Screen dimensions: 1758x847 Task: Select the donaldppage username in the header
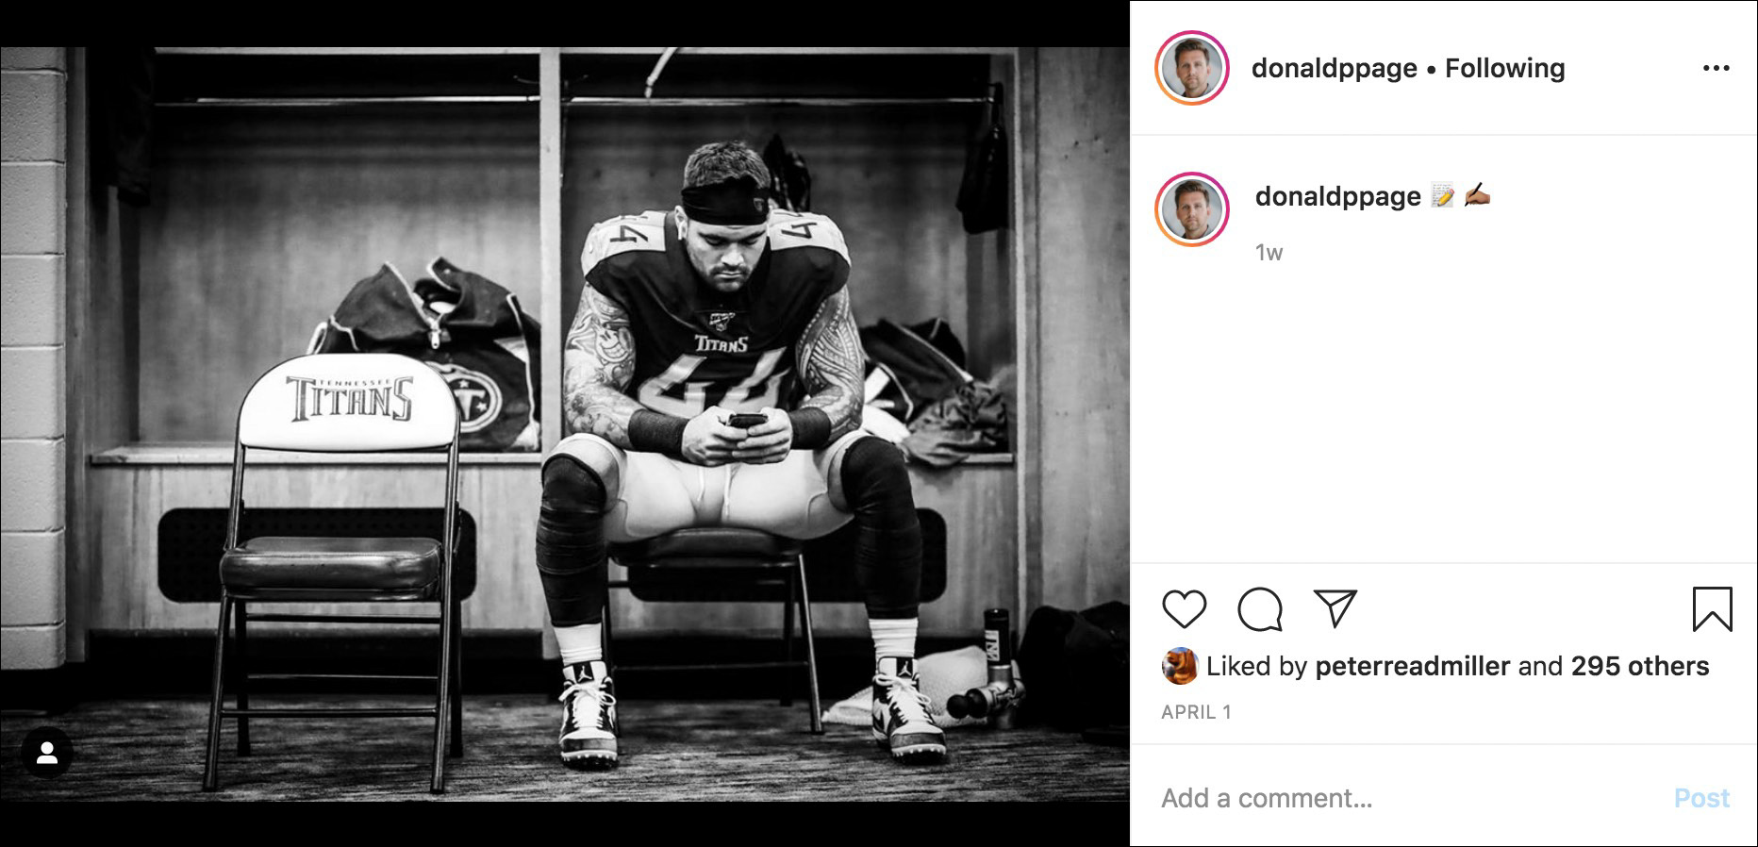pyautogui.click(x=1332, y=67)
